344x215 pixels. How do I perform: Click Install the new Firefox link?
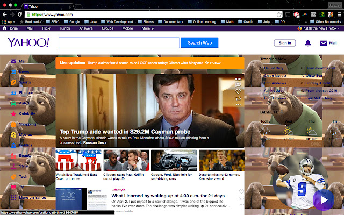318,28
